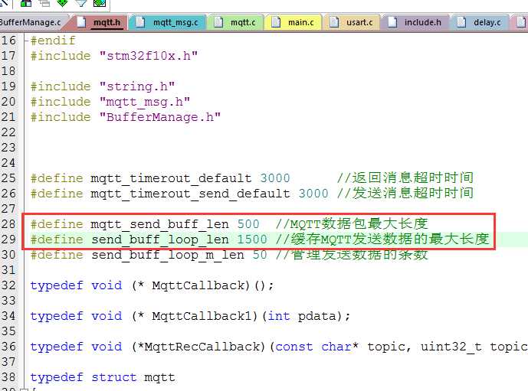Click the "#endif" directive on line 16
Image resolution: width=528 pixels, height=391 pixels.
[53, 41]
